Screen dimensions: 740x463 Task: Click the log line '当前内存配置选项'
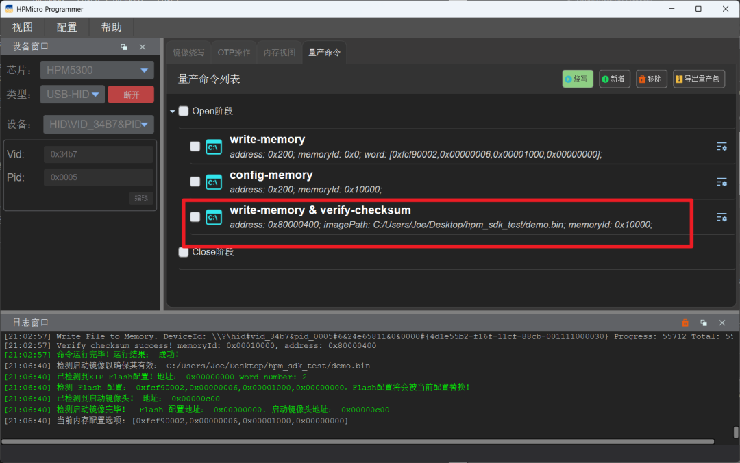click(x=176, y=421)
